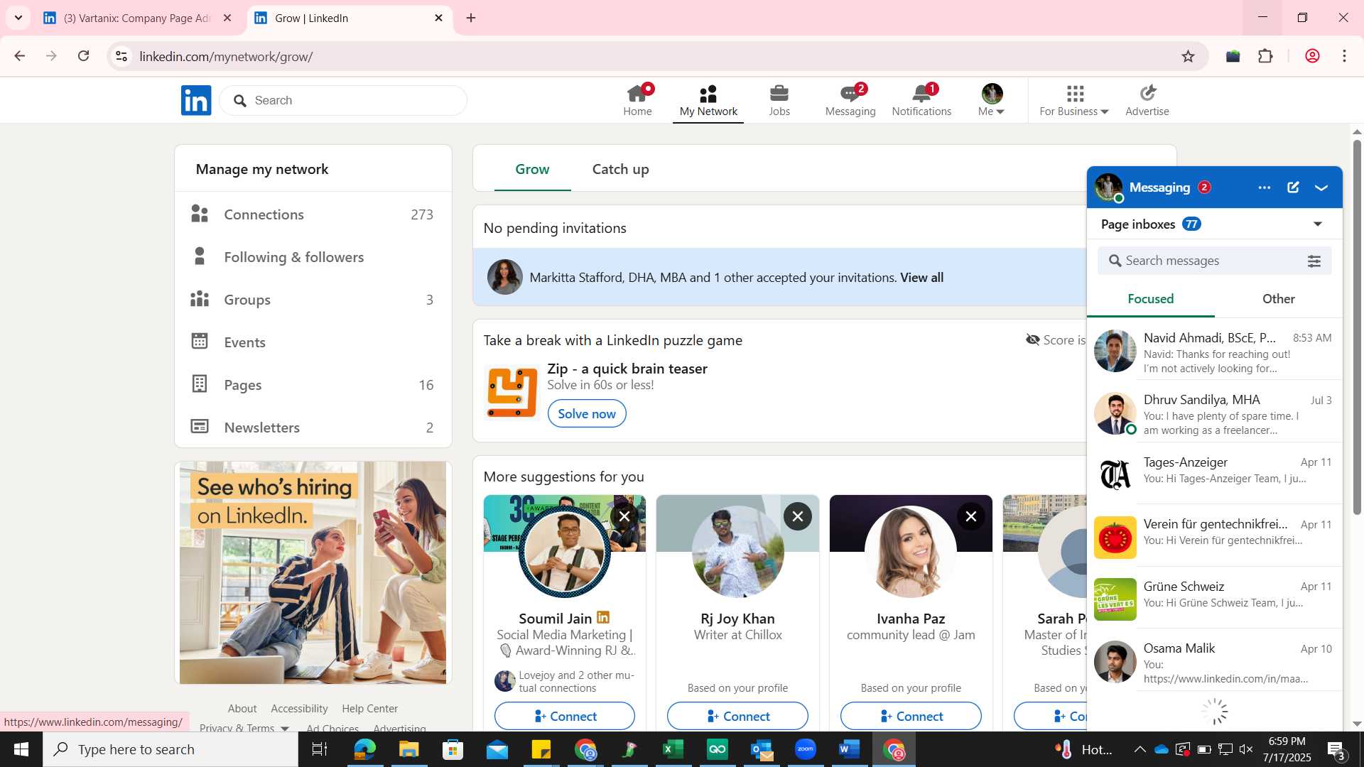The image size is (1364, 767).
Task: Switch to the Grow tab
Action: [x=532, y=170]
